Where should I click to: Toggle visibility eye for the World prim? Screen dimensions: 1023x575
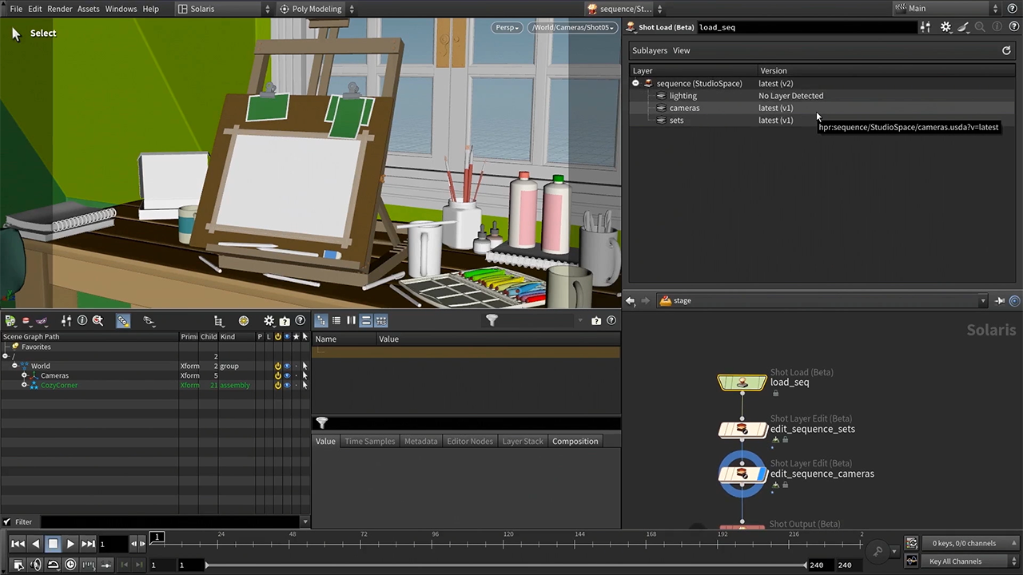click(287, 366)
